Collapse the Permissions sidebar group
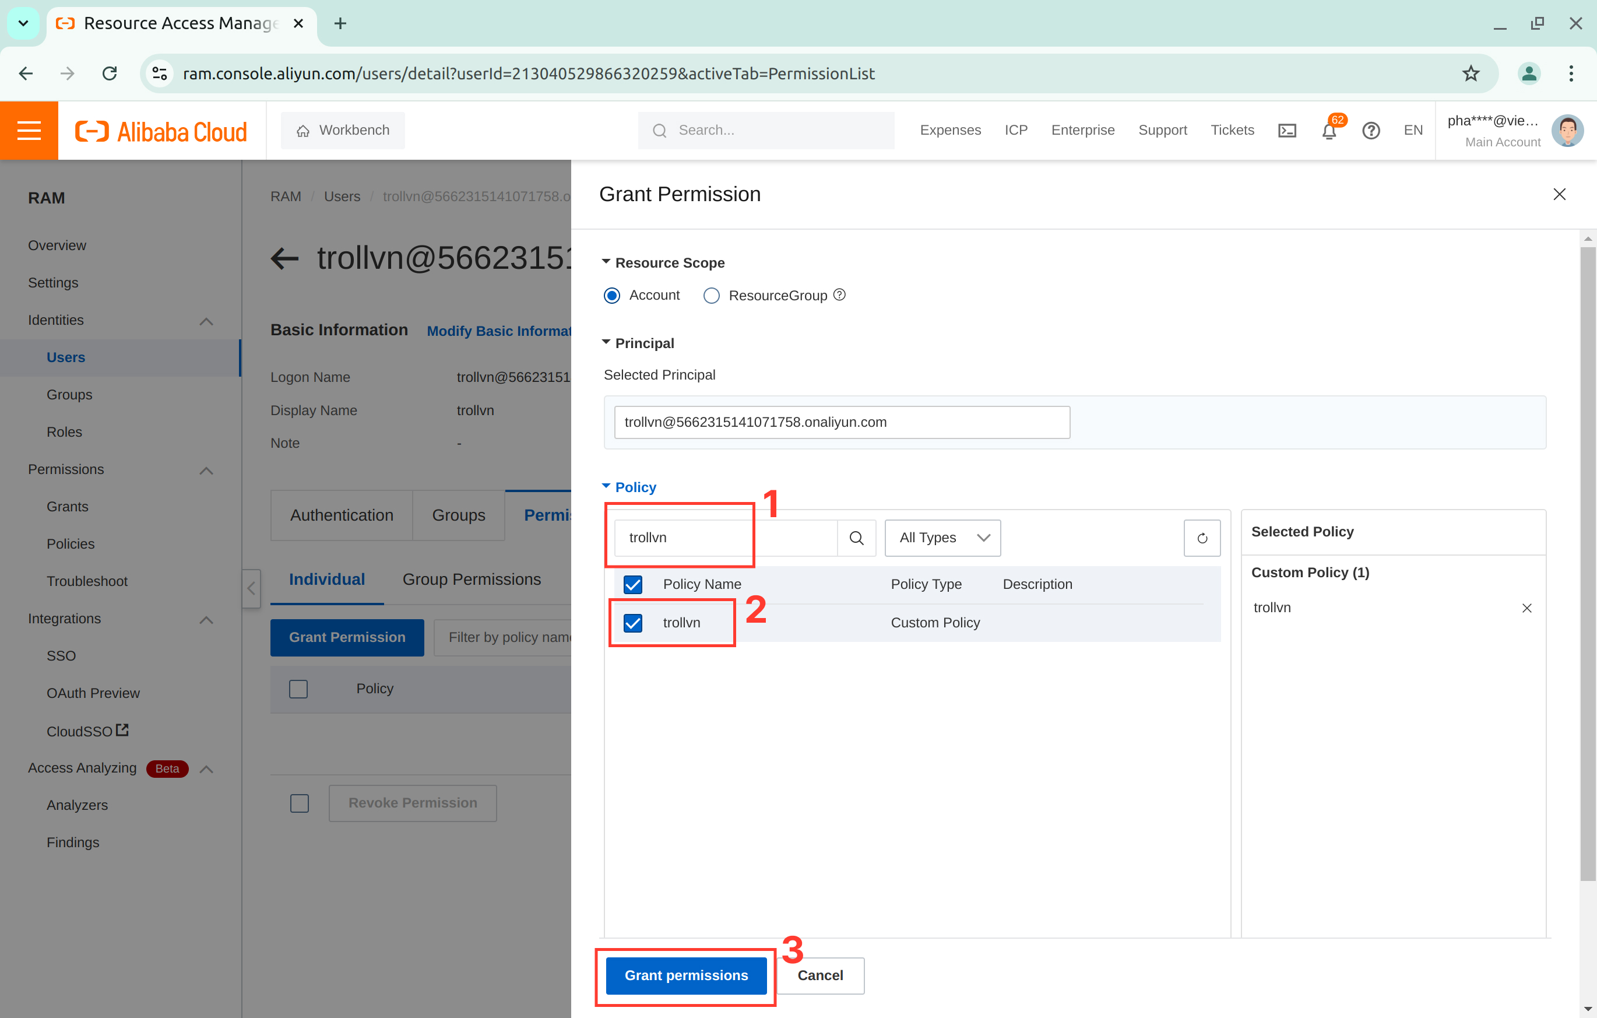 pyautogui.click(x=206, y=471)
